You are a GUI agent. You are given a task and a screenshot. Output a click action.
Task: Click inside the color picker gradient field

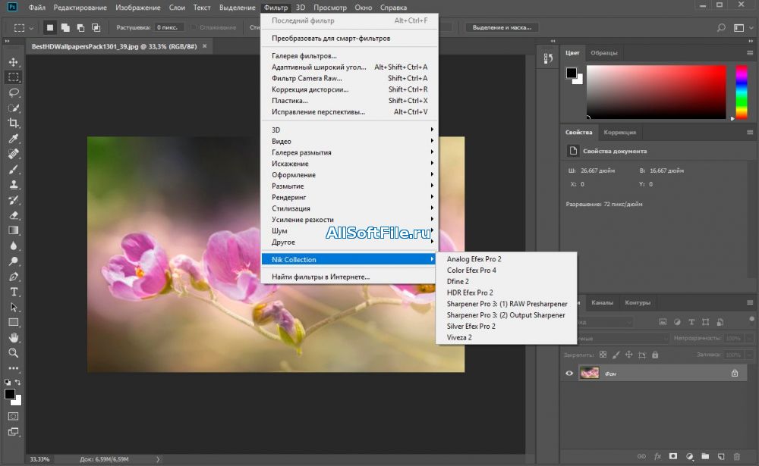pyautogui.click(x=655, y=91)
